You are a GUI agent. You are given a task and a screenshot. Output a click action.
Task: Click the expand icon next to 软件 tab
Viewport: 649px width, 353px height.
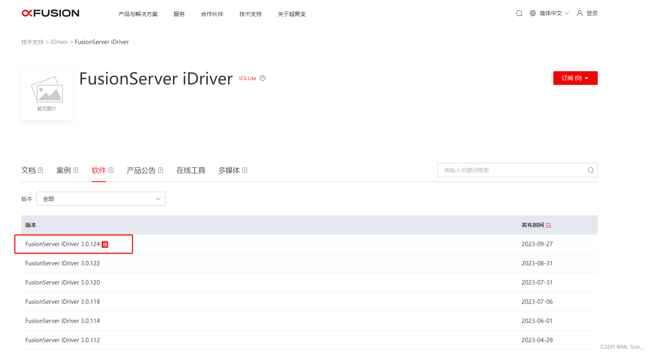coord(111,170)
